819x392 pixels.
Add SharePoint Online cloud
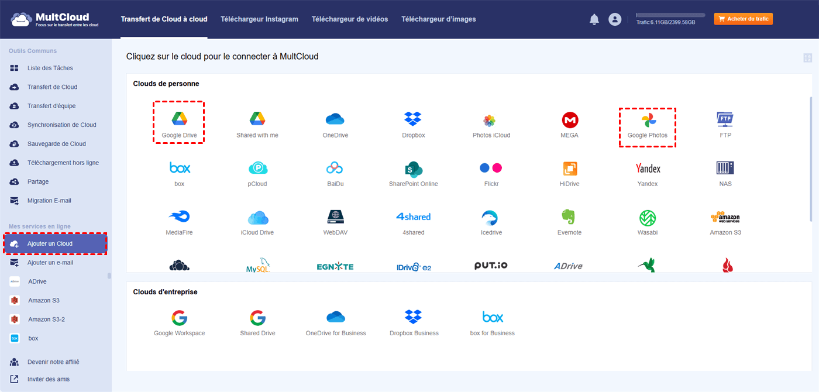point(413,169)
